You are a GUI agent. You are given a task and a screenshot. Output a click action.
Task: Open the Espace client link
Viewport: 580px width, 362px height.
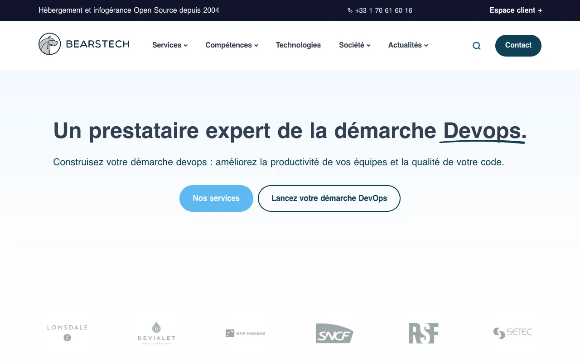coord(516,10)
